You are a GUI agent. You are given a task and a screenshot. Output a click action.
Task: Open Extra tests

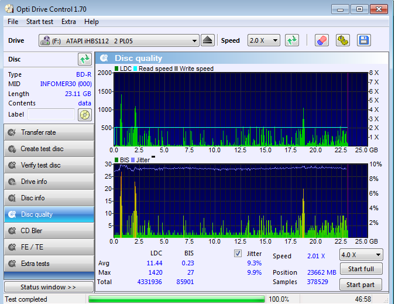(49, 264)
